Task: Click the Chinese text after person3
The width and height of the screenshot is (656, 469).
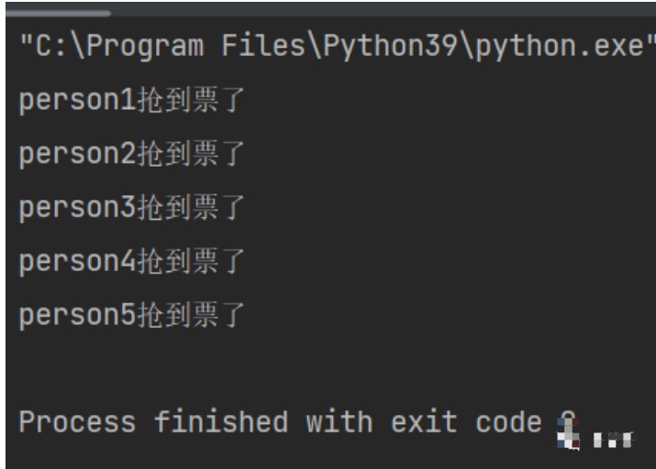Action: click(190, 208)
